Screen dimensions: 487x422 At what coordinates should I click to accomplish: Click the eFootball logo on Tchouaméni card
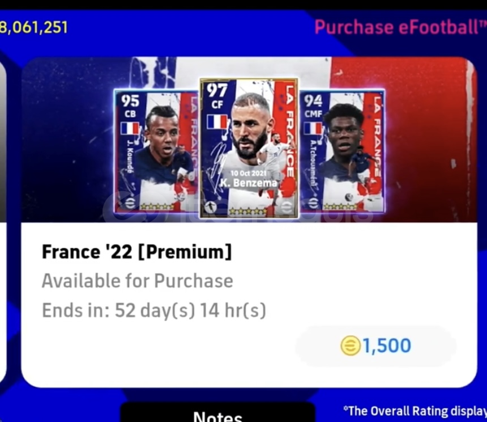[x=314, y=204]
